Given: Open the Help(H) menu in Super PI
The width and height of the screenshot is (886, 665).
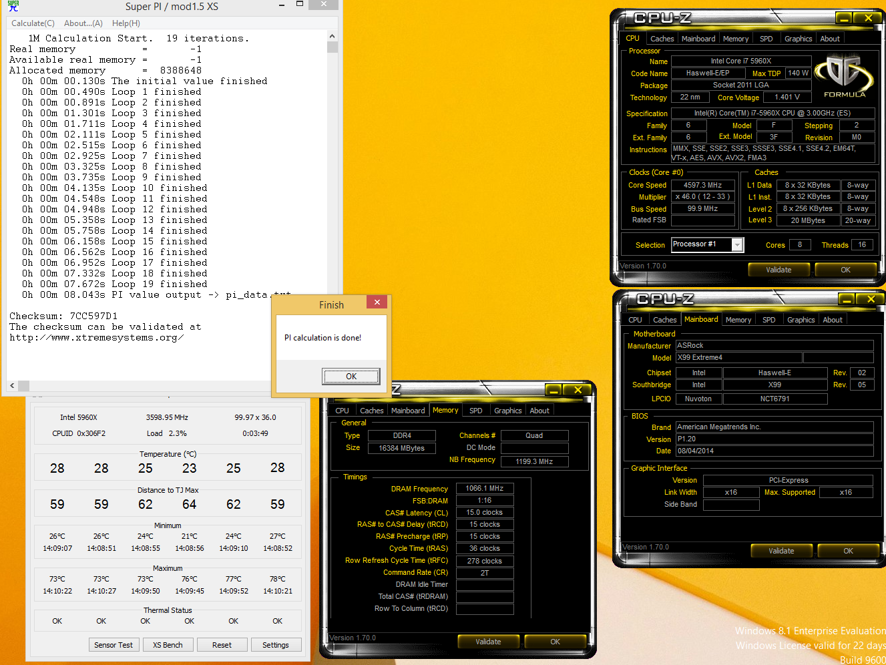Looking at the screenshot, I should (126, 23).
